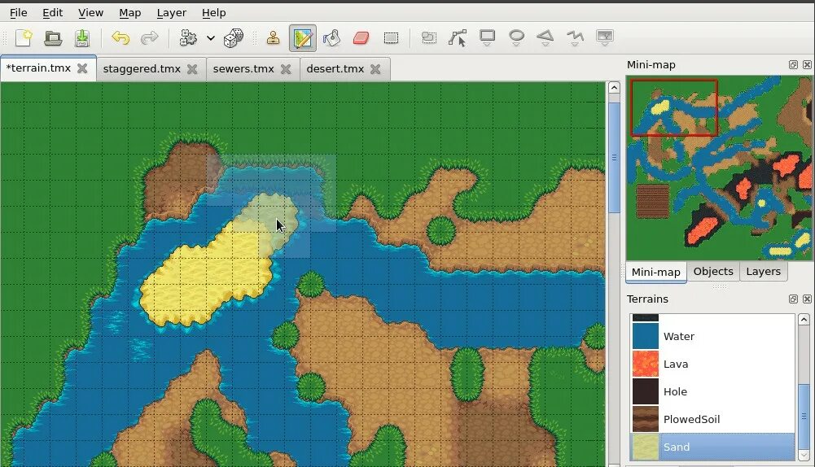
Task: Click the Terrains list scroll up arrow
Action: (804, 320)
